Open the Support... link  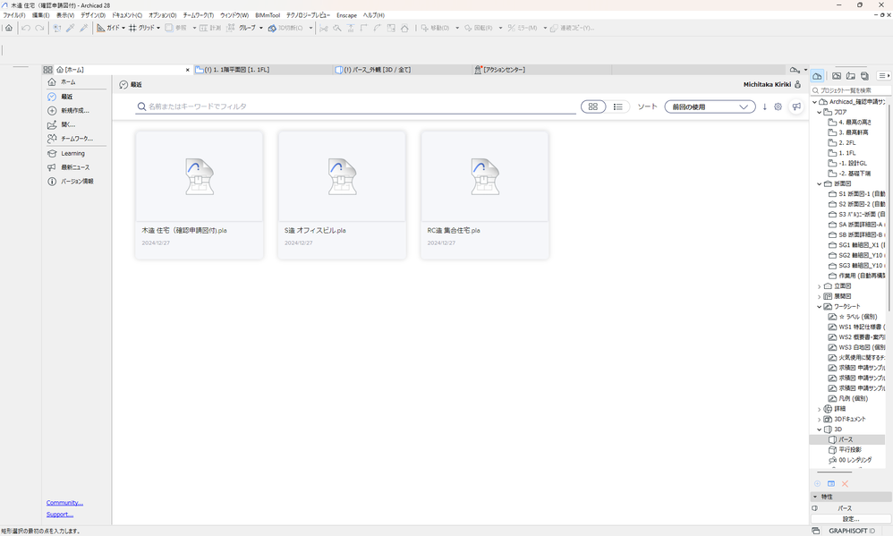click(x=60, y=514)
